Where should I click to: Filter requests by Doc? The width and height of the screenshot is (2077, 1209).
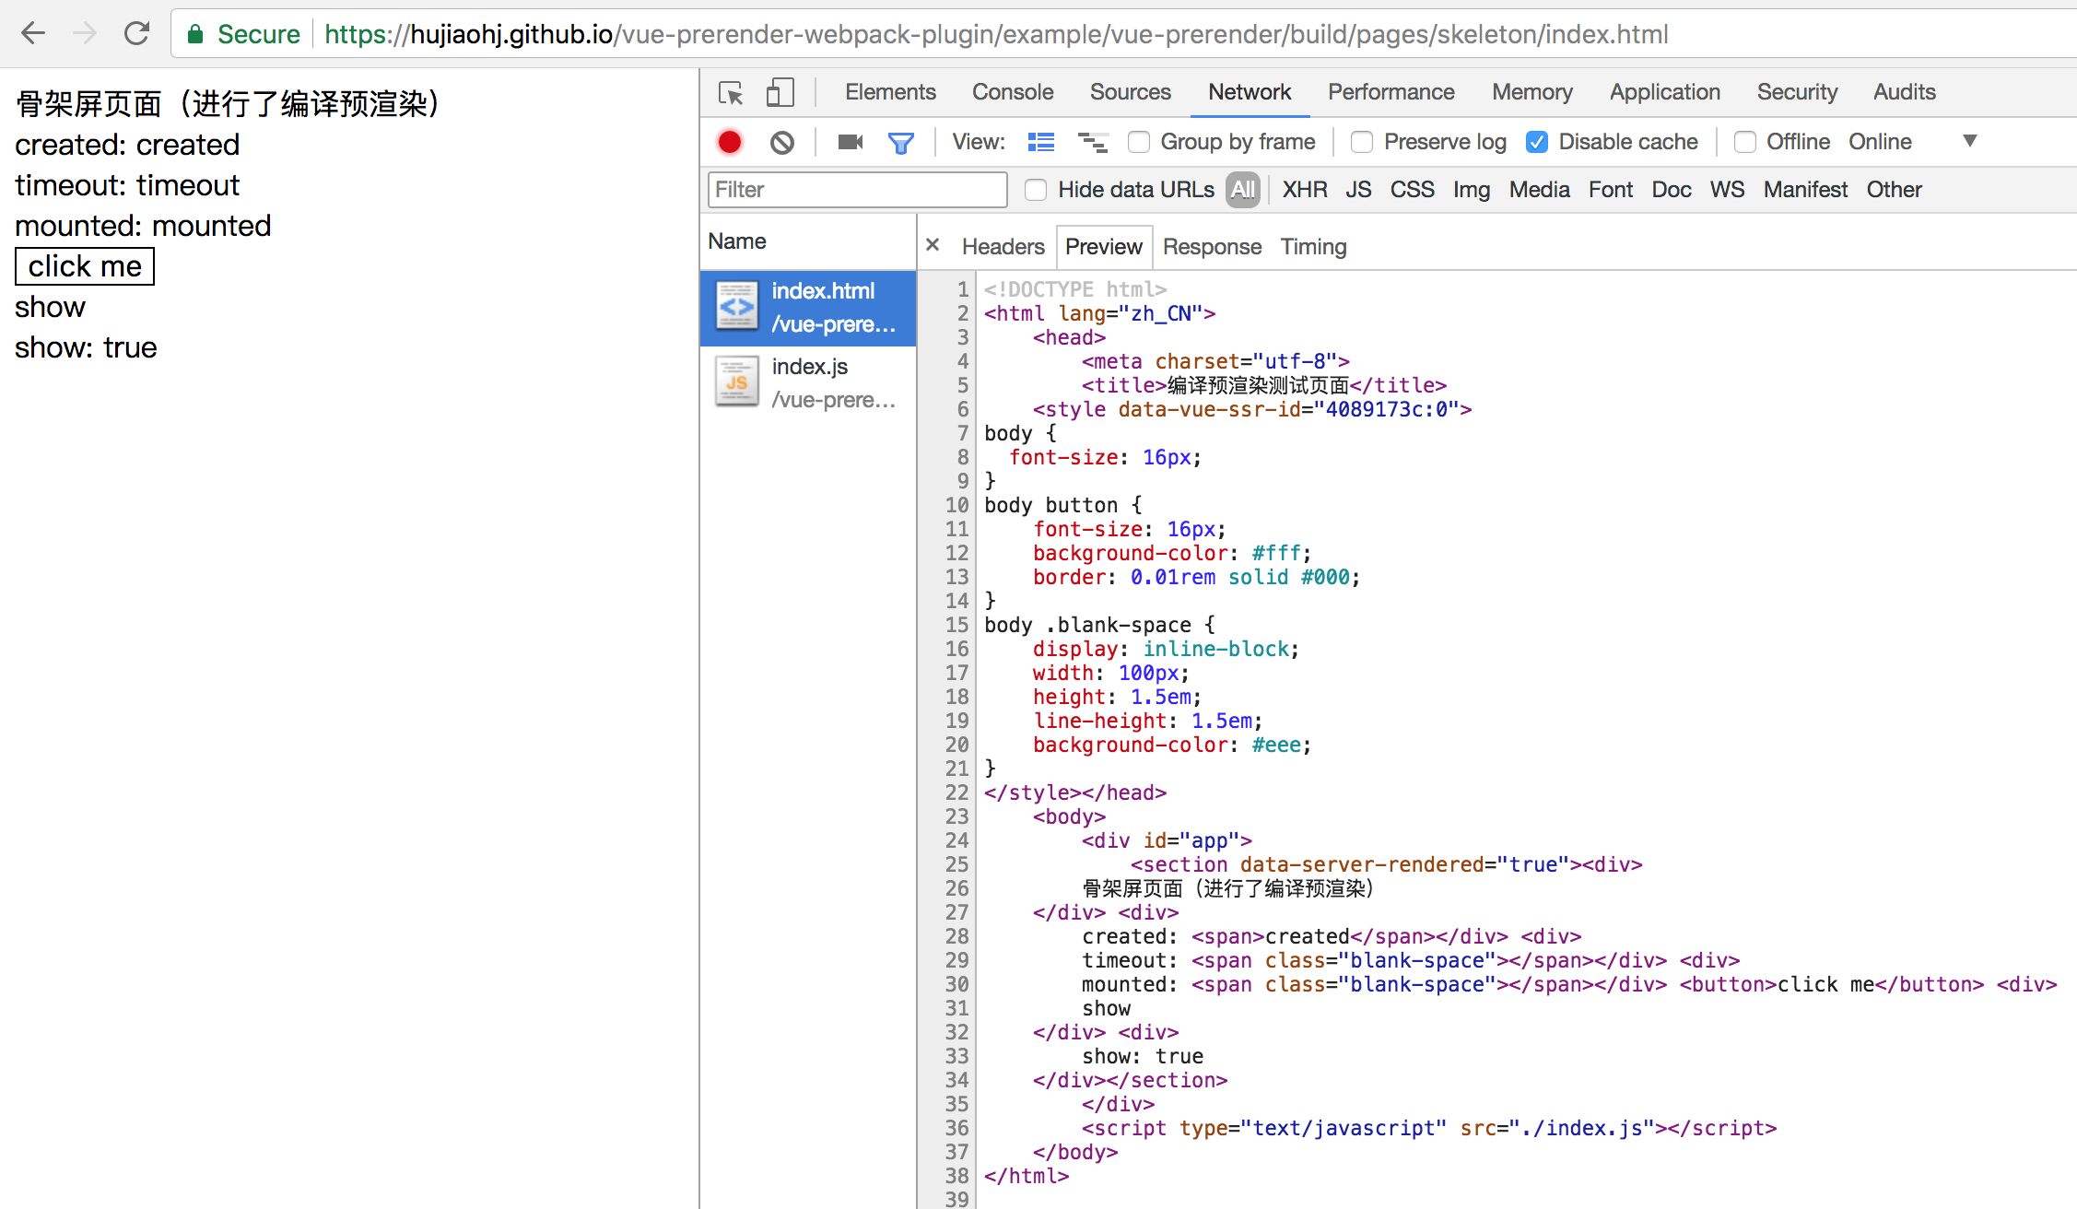click(x=1672, y=190)
